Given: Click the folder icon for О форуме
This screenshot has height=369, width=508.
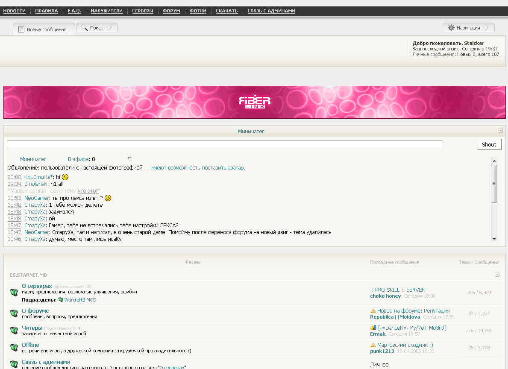Looking at the screenshot, I should tap(14, 313).
